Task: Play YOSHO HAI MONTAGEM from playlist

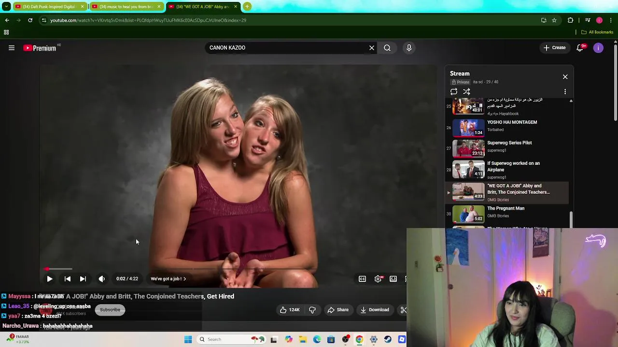Action: point(507,128)
